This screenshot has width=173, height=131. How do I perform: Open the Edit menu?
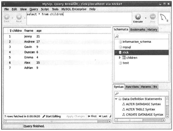click(14, 9)
